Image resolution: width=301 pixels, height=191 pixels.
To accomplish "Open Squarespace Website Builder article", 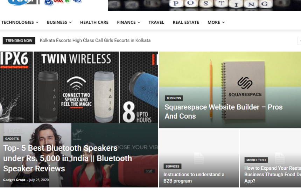I will [224, 112].
